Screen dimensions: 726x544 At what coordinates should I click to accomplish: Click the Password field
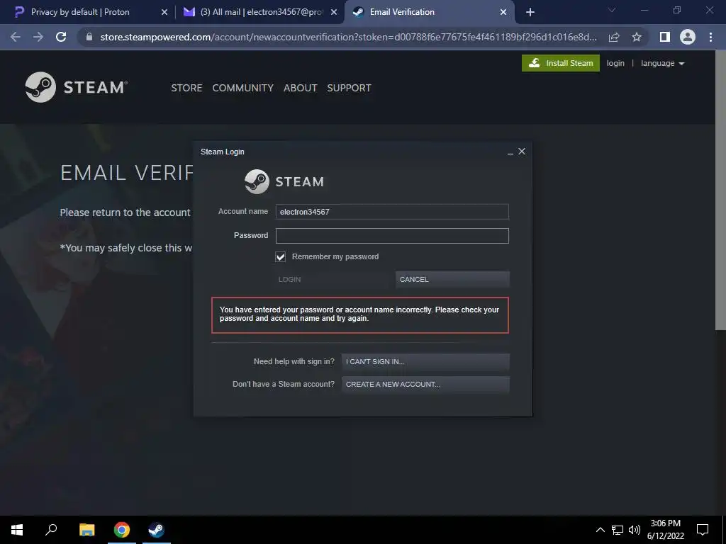(x=392, y=235)
